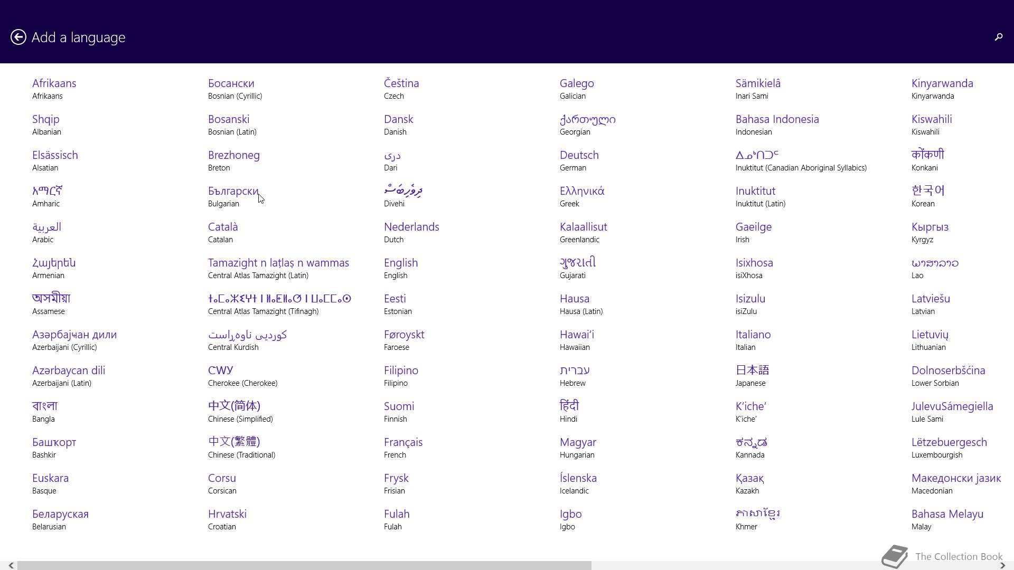Select Fulah language
The width and height of the screenshot is (1014, 570).
coord(397,520)
